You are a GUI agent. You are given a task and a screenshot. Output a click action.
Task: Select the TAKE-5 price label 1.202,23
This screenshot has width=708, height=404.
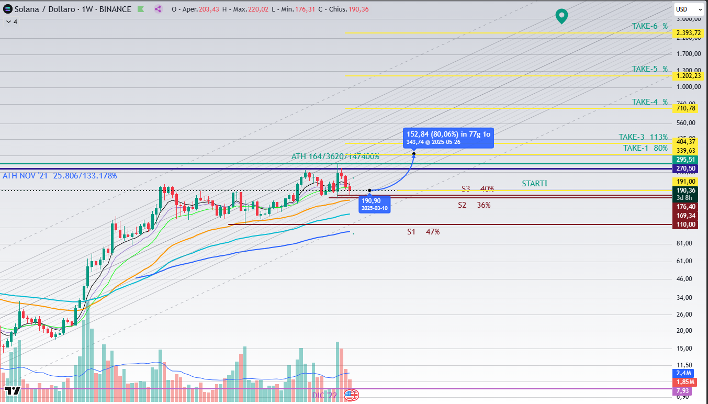click(688, 76)
